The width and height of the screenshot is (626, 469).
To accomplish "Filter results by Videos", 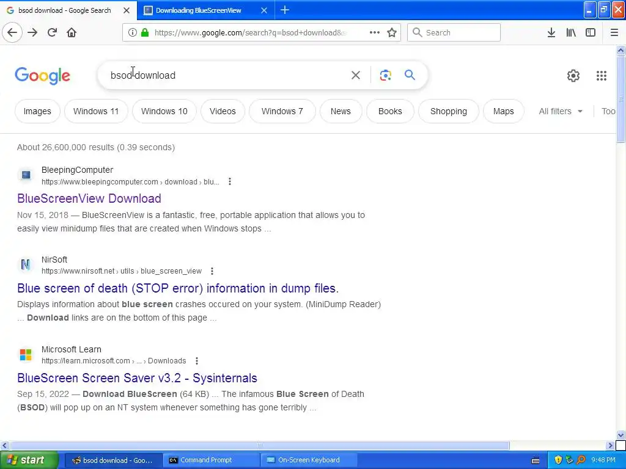I will (223, 111).
